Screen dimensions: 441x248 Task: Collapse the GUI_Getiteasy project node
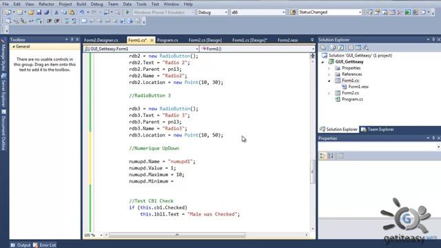323,62
